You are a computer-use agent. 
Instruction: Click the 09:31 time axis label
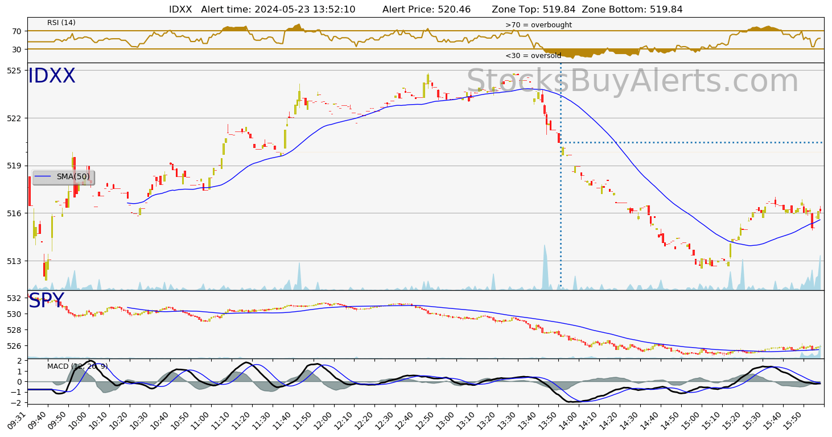18,422
